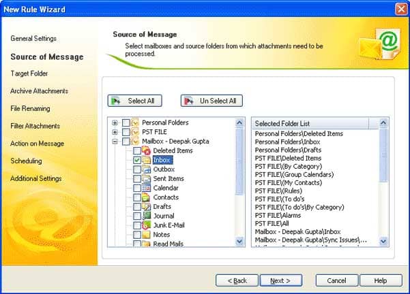The width and height of the screenshot is (410, 294).
Task: Enable the Calendar checkbox
Action: 137,188
